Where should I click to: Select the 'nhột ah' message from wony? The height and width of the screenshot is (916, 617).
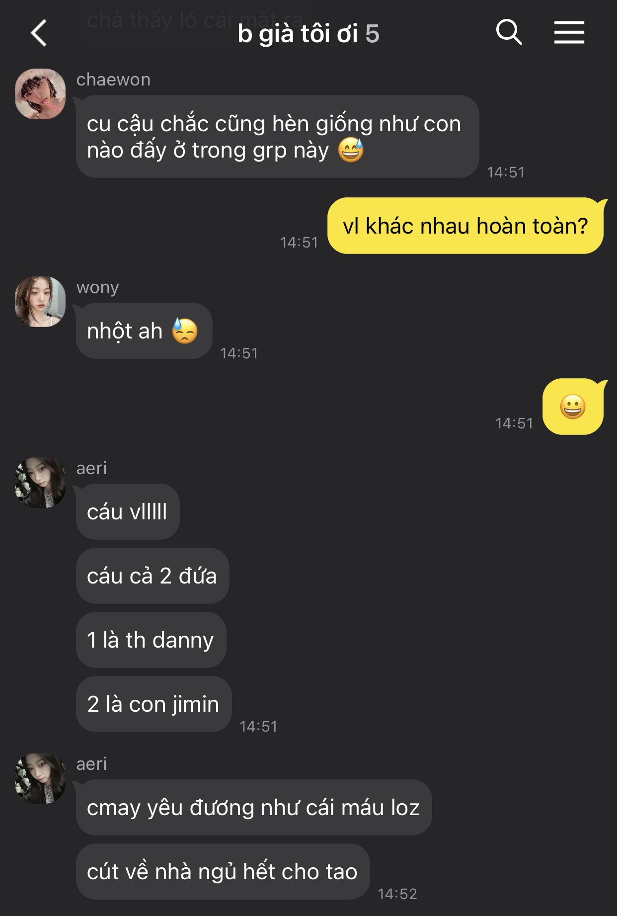coord(144,331)
